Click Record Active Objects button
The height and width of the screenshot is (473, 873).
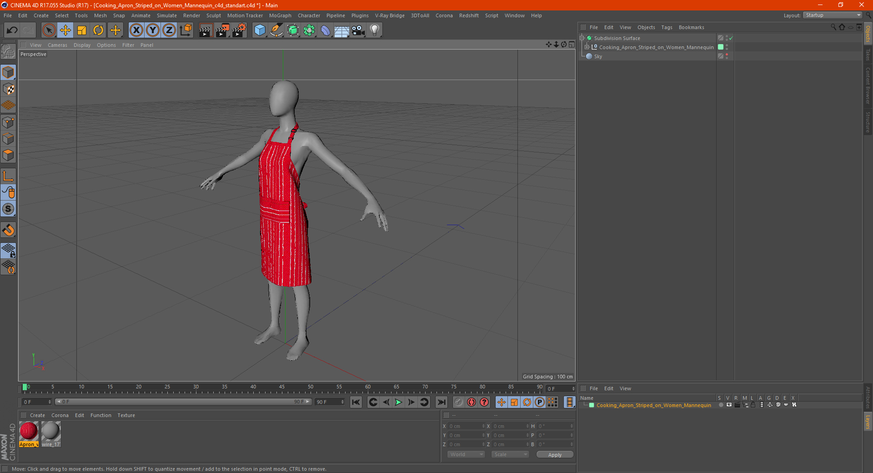[459, 402]
